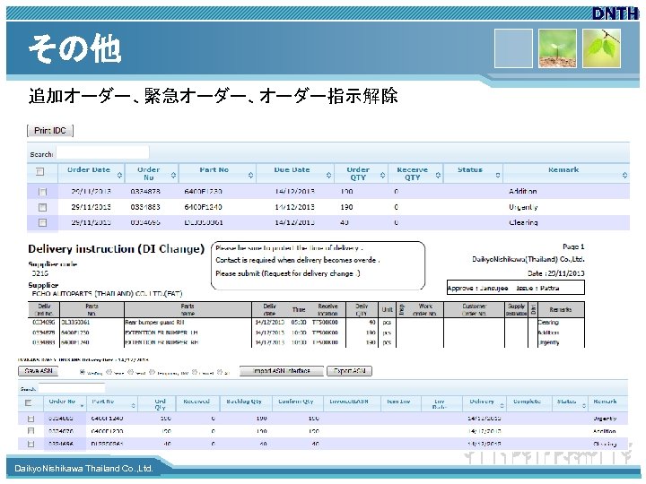Screen dimensions: 646x484
Task: Click the Urgently remark in ASN table
Action: [x=605, y=419]
